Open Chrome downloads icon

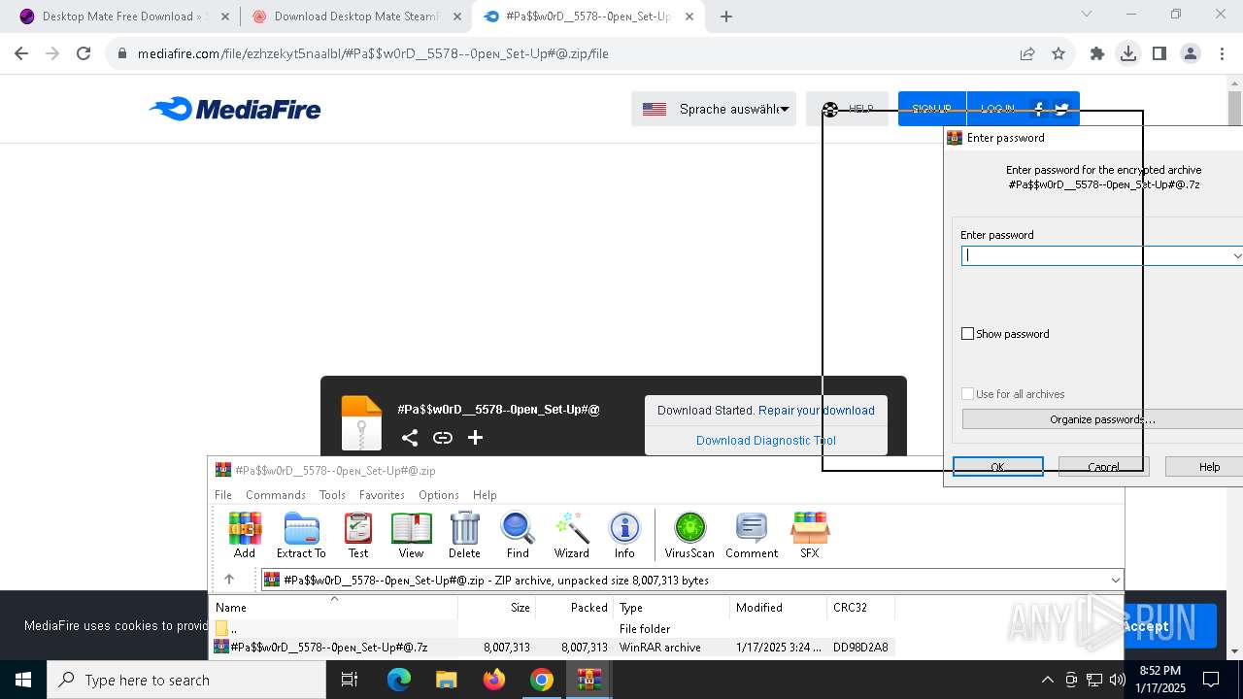[x=1128, y=53]
